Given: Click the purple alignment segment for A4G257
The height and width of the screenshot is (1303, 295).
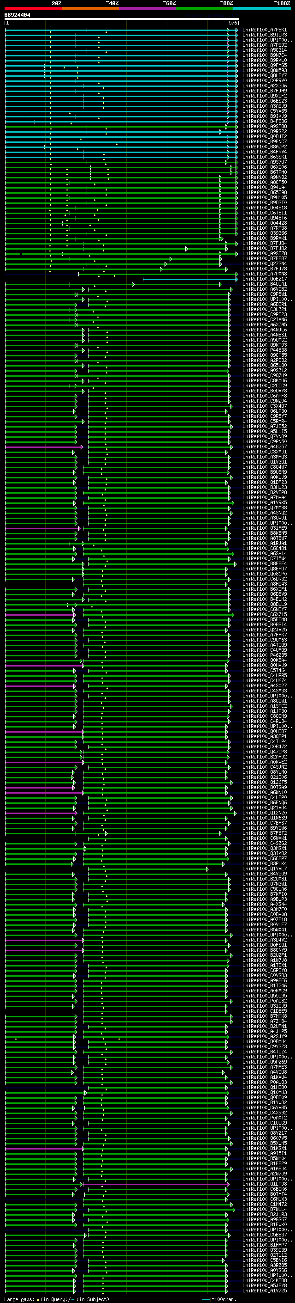Looking at the screenshot, I should point(43,447).
